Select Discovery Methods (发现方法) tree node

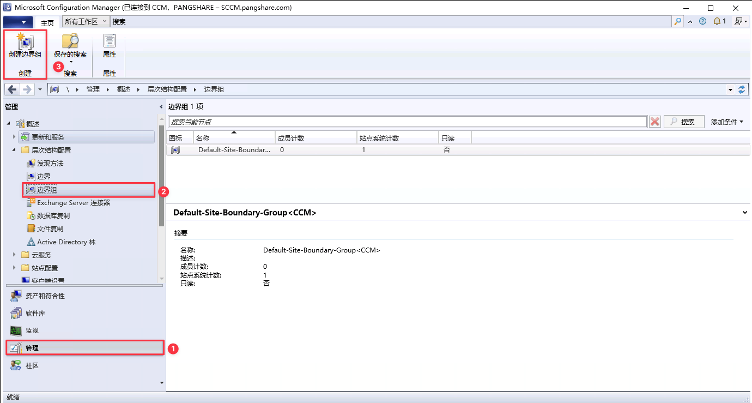coord(50,163)
